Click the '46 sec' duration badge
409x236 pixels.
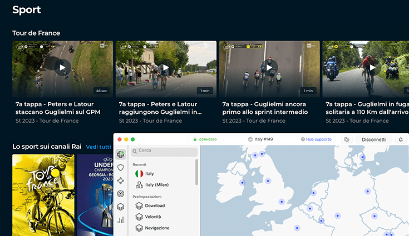point(101,91)
